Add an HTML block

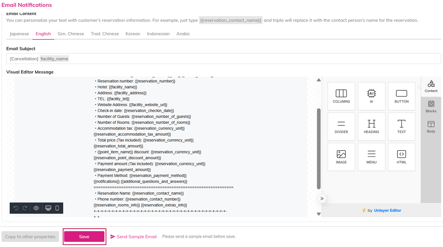click(x=401, y=157)
